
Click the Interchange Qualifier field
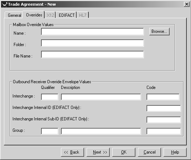click(x=50, y=97)
